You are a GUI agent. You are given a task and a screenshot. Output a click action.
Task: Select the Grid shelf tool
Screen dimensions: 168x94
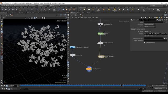click(17, 10)
